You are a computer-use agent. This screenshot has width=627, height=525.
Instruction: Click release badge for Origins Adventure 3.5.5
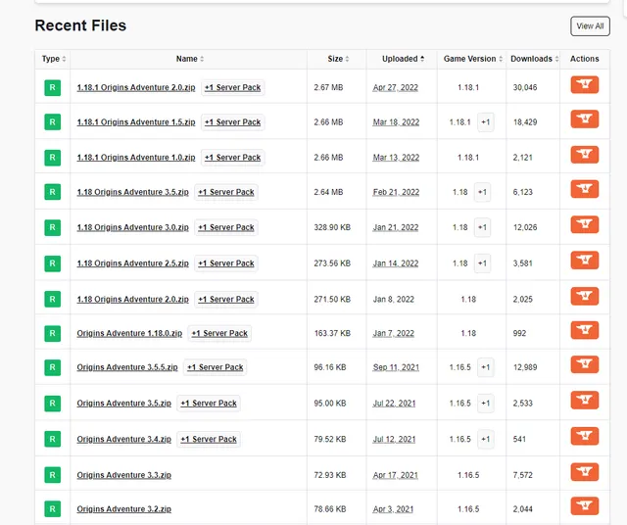tap(52, 367)
